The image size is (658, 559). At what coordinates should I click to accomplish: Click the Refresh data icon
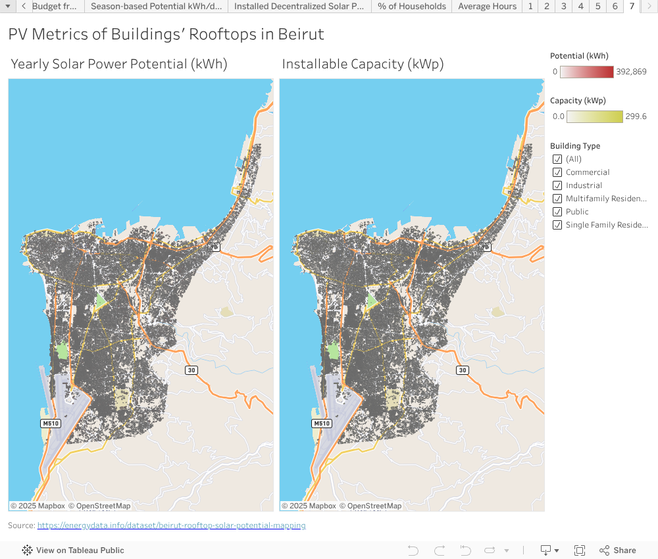click(x=490, y=550)
